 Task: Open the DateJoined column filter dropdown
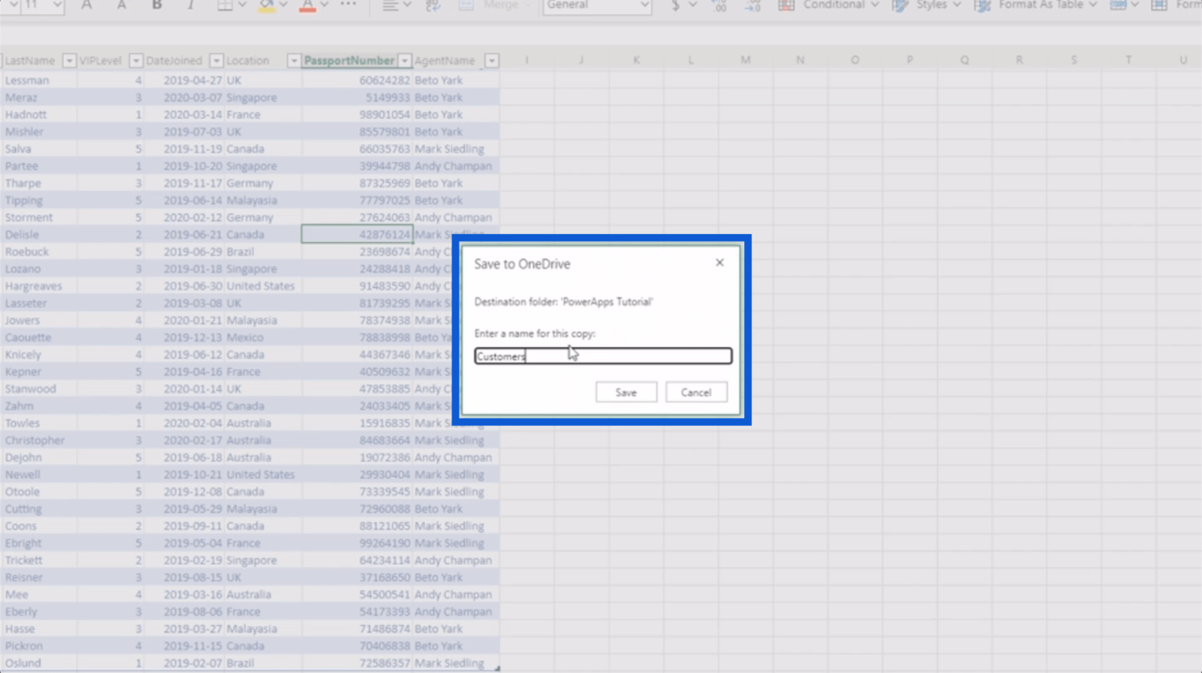[216, 61]
